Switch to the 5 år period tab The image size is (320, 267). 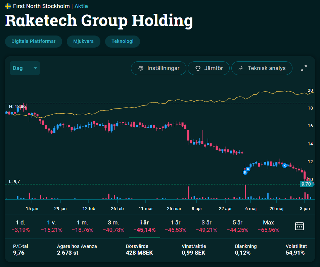tap(237, 226)
